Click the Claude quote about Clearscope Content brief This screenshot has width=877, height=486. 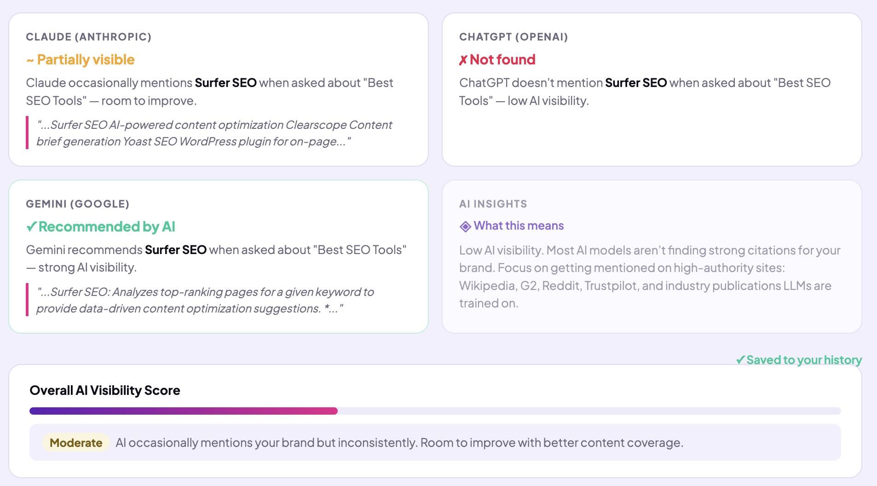click(x=214, y=133)
